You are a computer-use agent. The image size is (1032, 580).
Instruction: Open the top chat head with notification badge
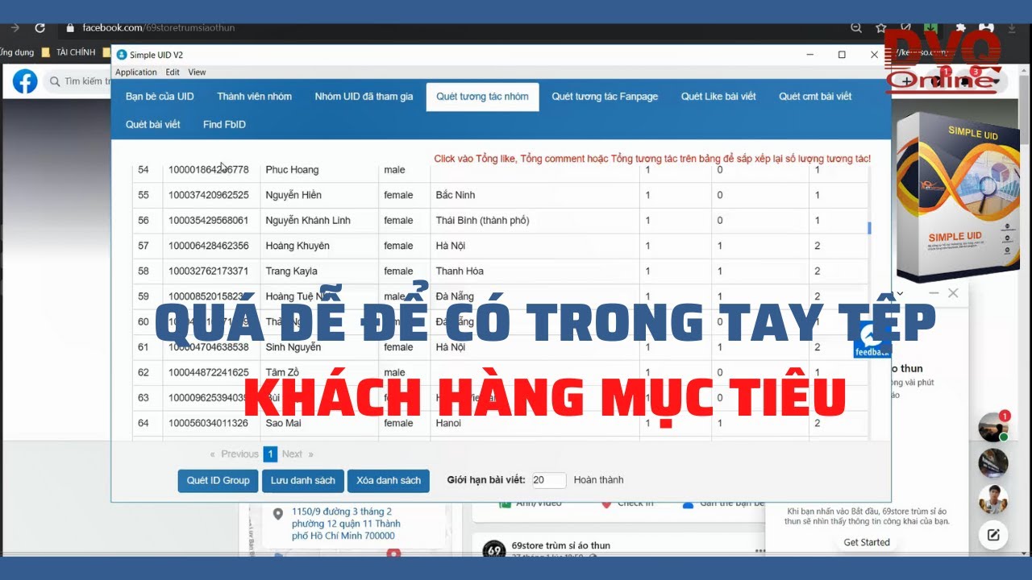pos(993,427)
